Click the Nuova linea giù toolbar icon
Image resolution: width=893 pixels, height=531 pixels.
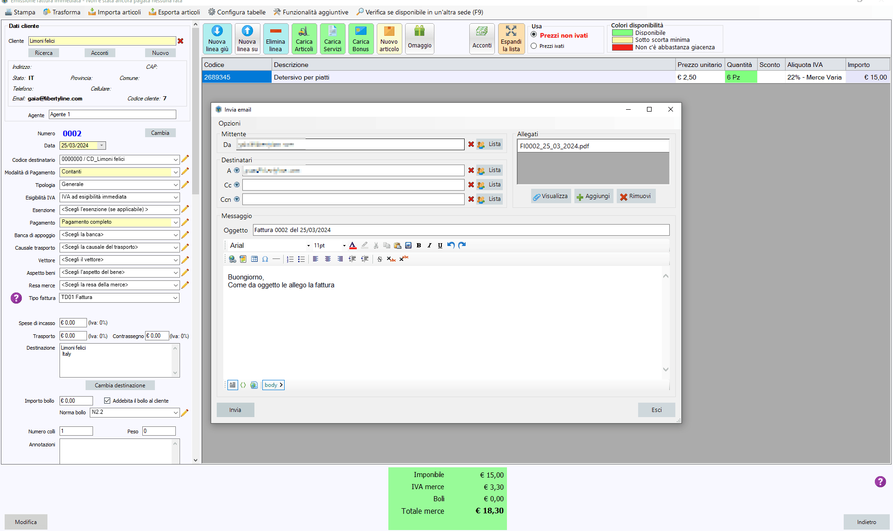(x=217, y=39)
